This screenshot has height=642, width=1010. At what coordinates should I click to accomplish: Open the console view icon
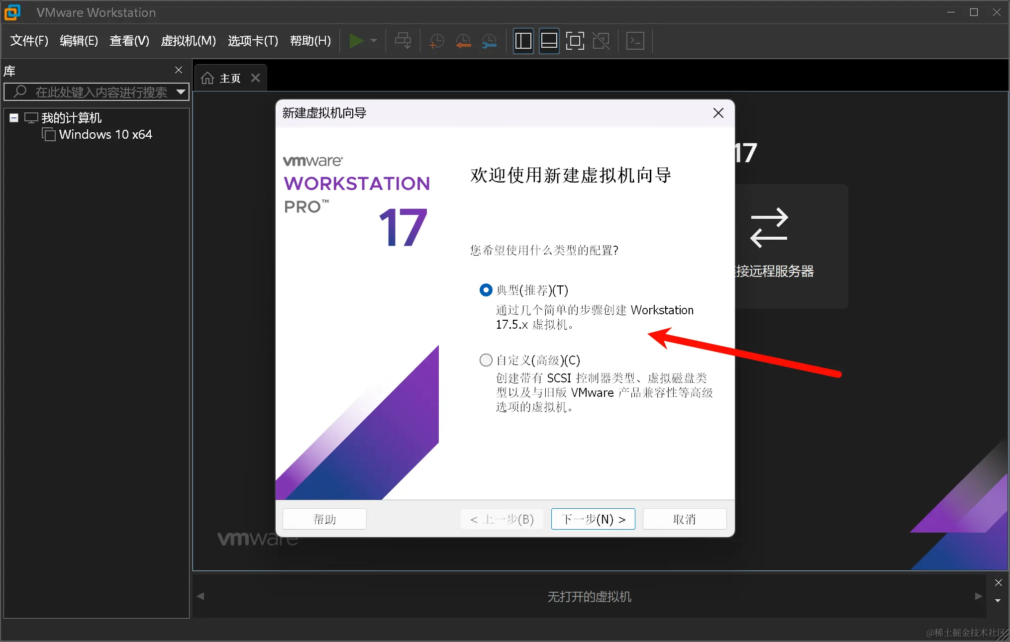(635, 41)
